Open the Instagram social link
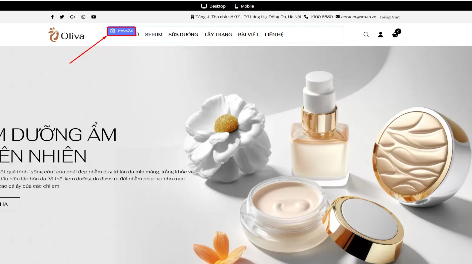Screen dimensions: 472x264 point(83,17)
